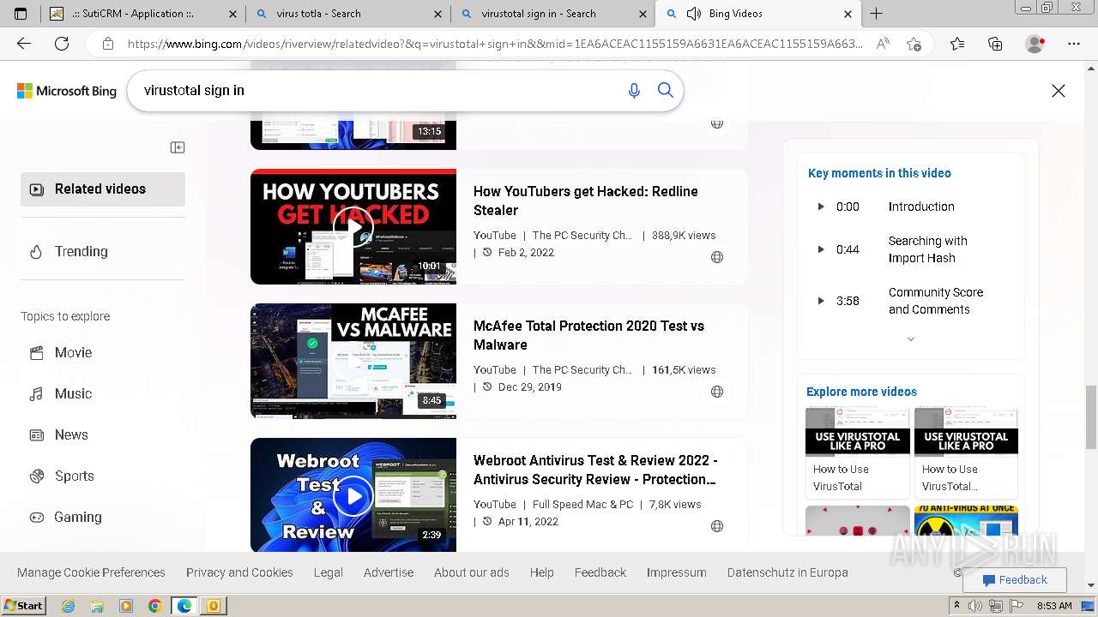
Task: Refresh the current page
Action: (x=62, y=44)
